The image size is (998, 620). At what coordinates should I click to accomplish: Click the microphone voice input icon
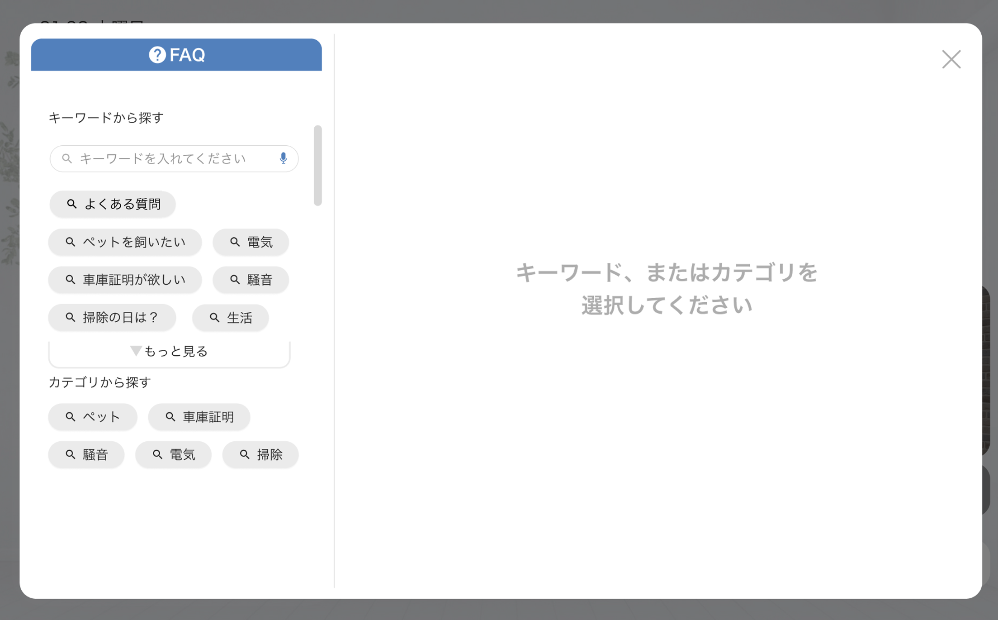(x=283, y=158)
